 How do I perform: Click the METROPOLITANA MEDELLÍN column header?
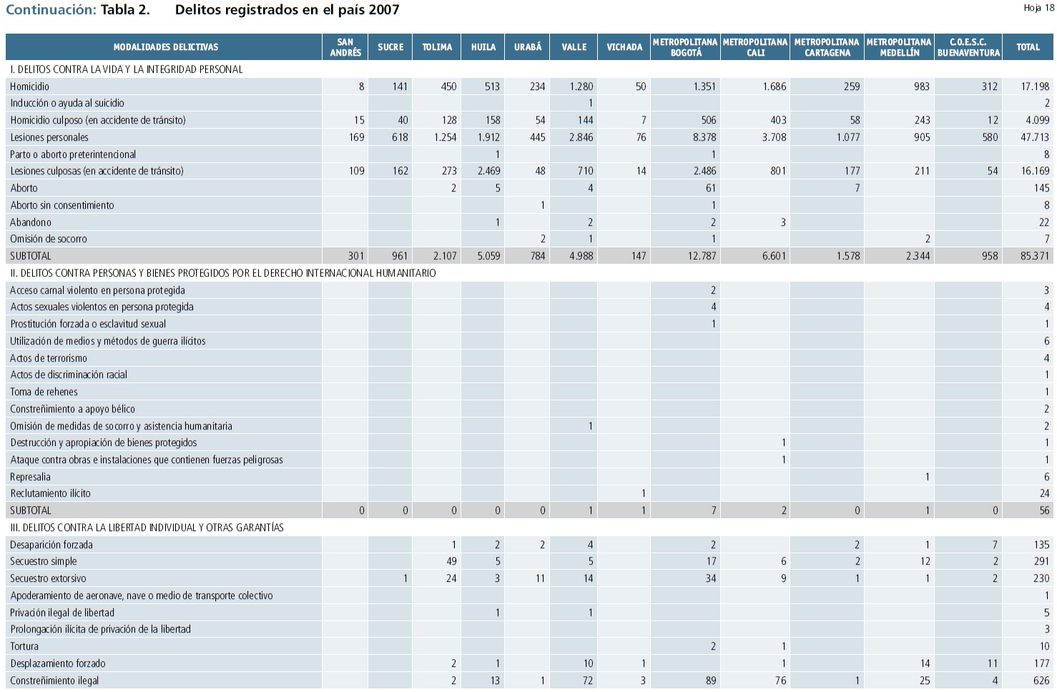click(899, 47)
